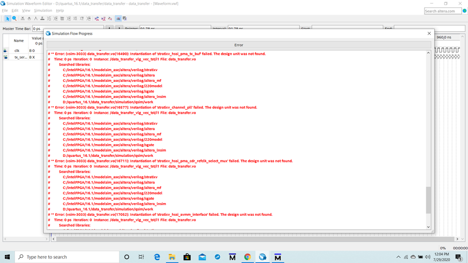Apply Forcing Unknown (X) value
Viewport: 468px width, 263px height.
pyautogui.click(x=22, y=19)
